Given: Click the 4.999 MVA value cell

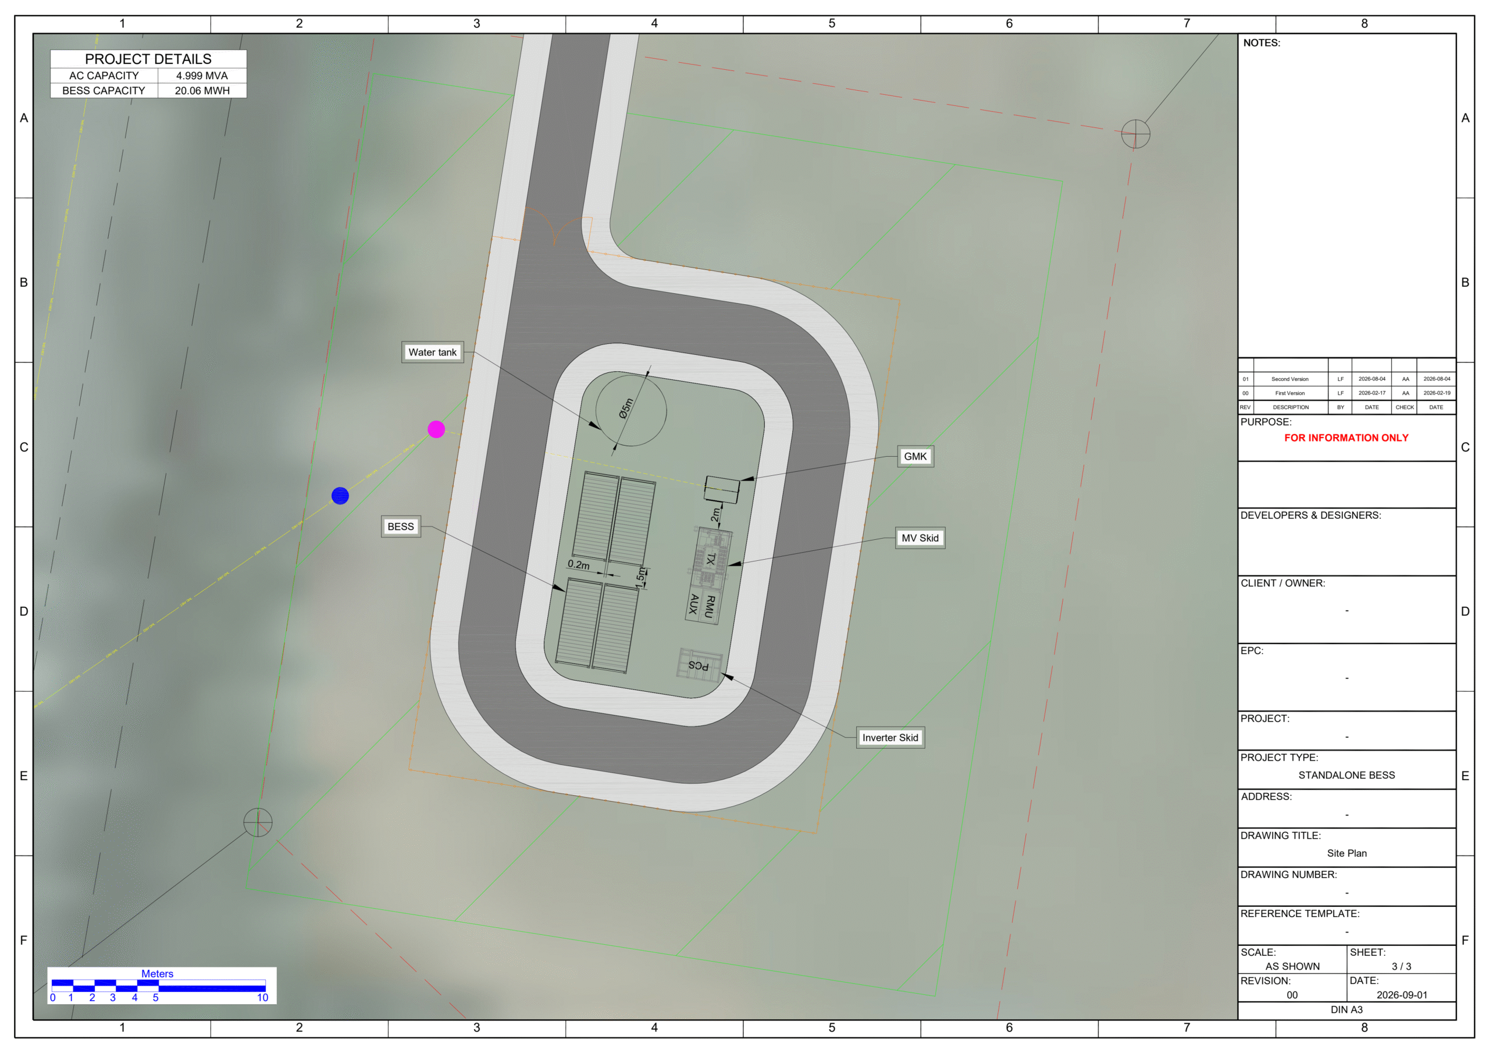Looking at the screenshot, I should (x=202, y=76).
